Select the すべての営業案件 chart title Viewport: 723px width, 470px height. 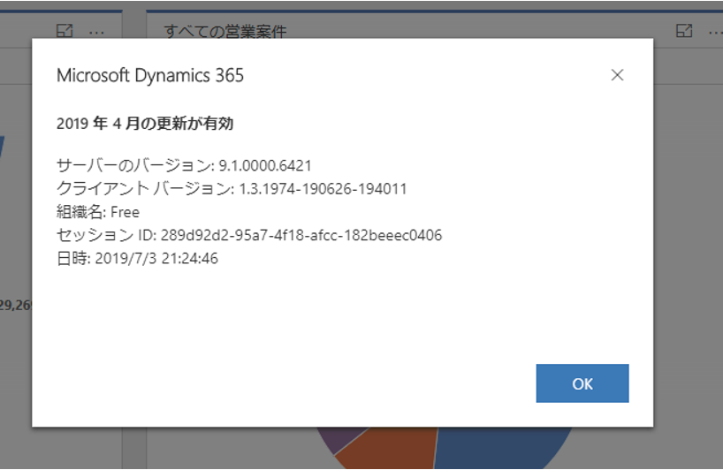pyautogui.click(x=225, y=31)
